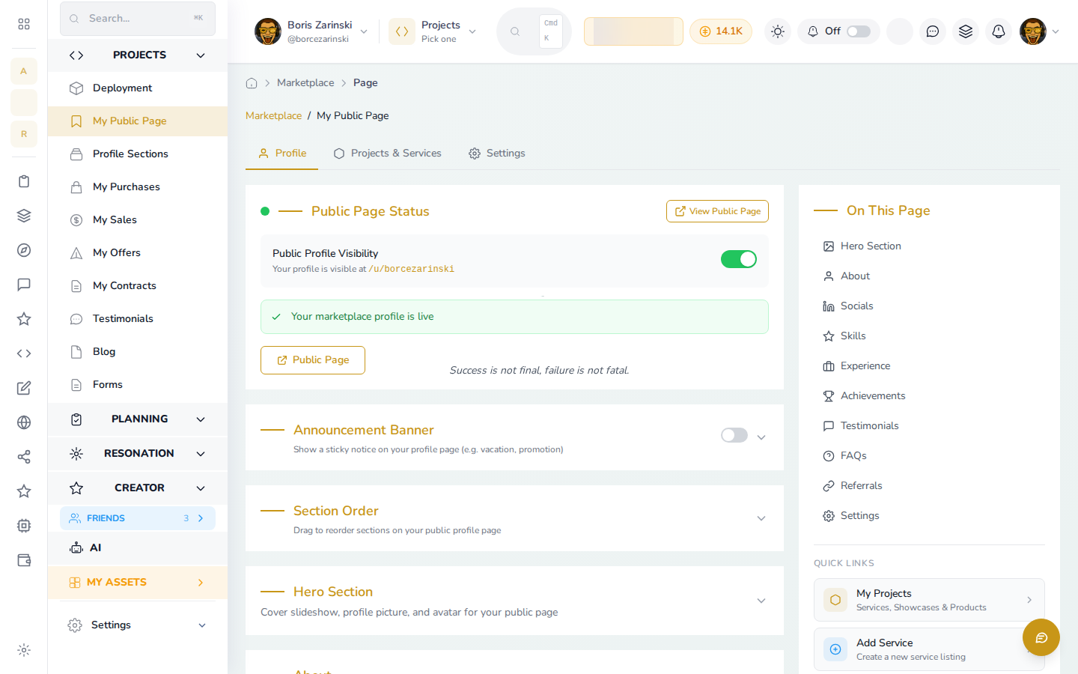The width and height of the screenshot is (1078, 674).
Task: Open the compass explore icon in left rail
Action: [24, 250]
